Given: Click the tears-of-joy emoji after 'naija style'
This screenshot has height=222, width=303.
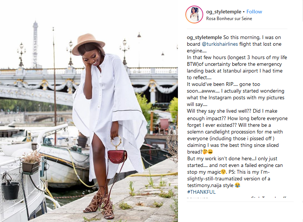Looking at the screenshot, I should 237,185.
